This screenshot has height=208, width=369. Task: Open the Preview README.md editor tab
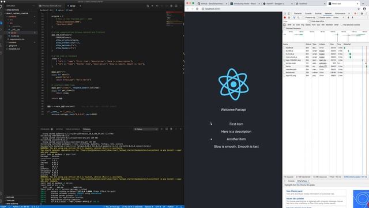click(51, 6)
